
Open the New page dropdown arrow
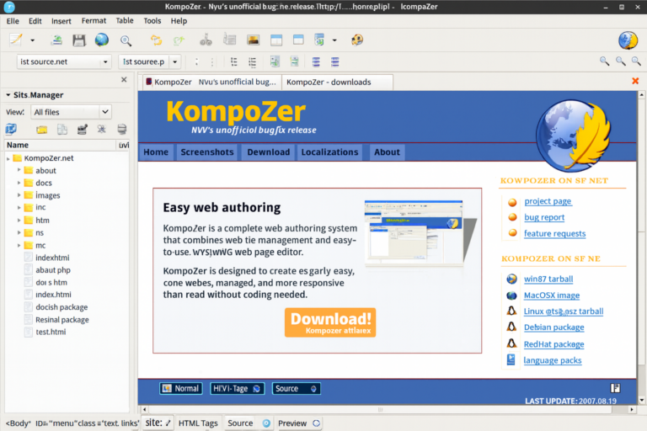[x=32, y=40]
